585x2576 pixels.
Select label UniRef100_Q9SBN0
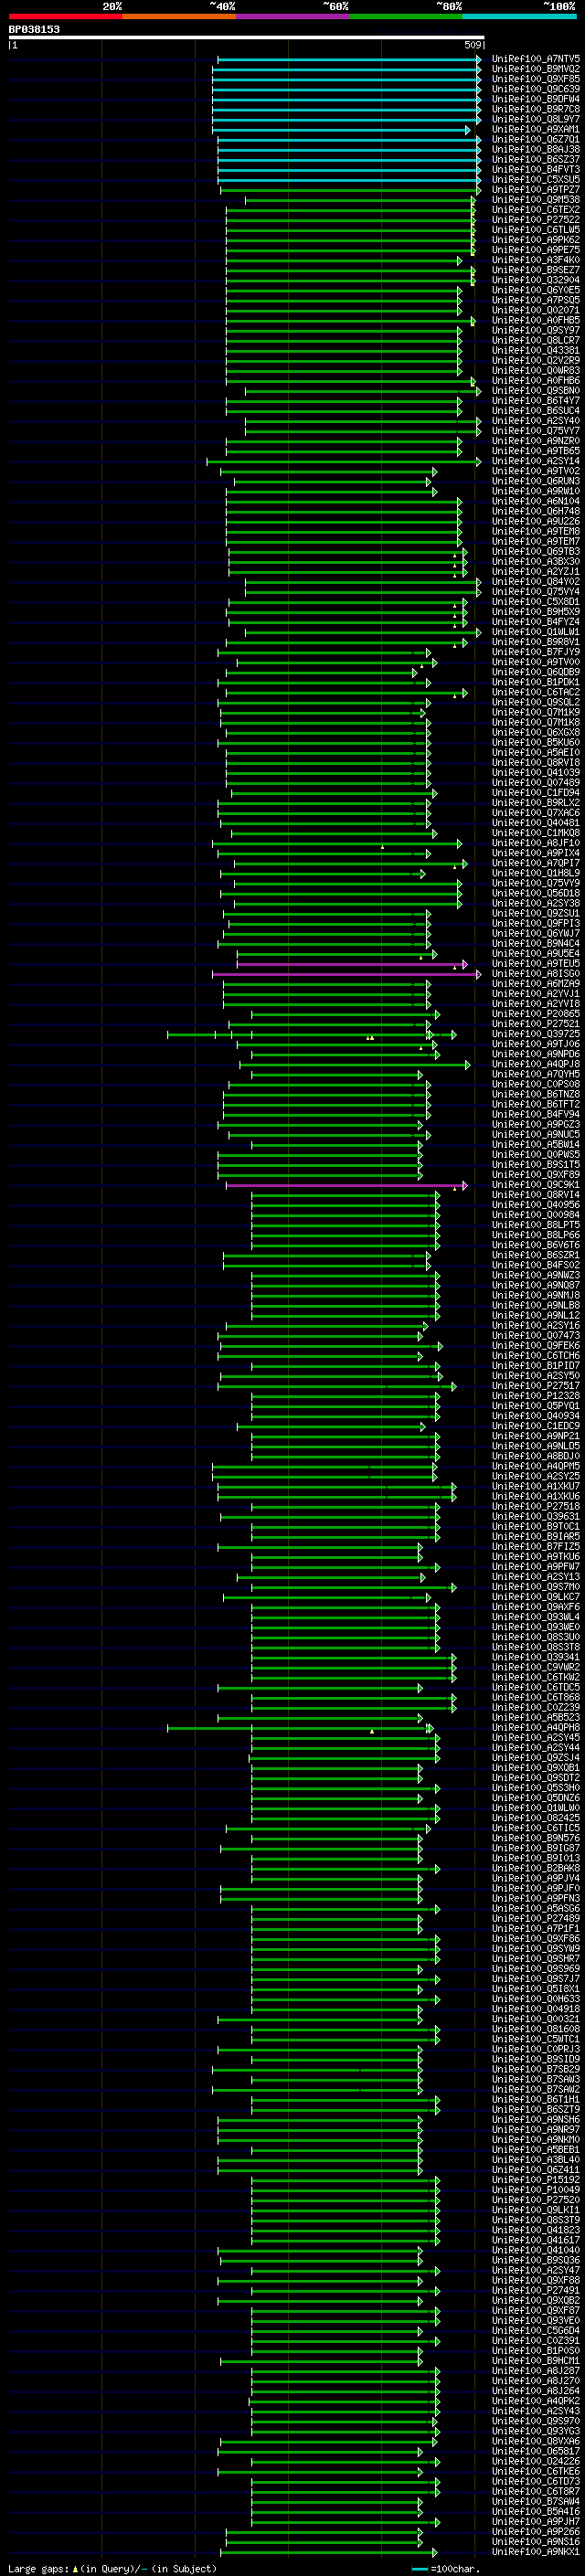pyautogui.click(x=535, y=391)
